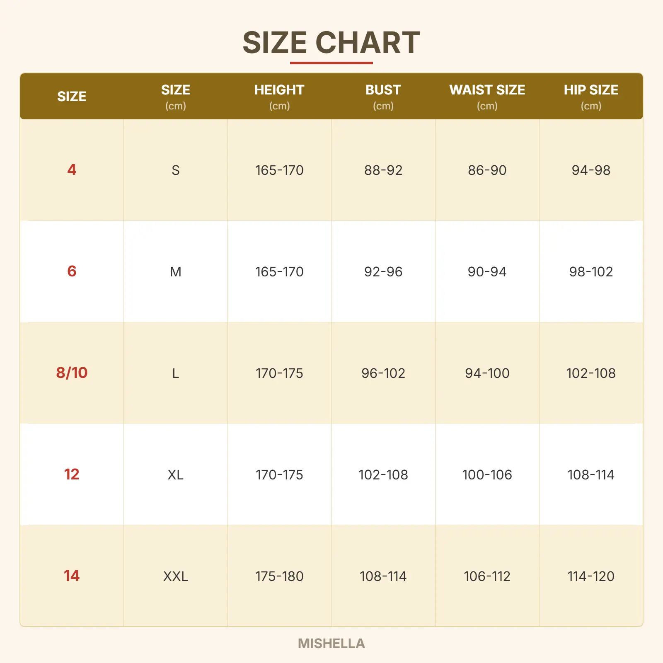Select the red size 6 row label
663x663 pixels.
[x=72, y=271]
